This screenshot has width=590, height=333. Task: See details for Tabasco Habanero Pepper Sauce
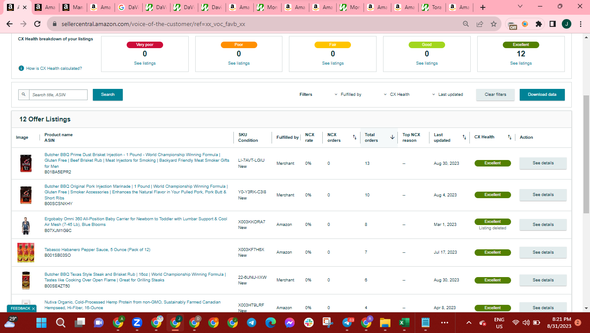[543, 252]
